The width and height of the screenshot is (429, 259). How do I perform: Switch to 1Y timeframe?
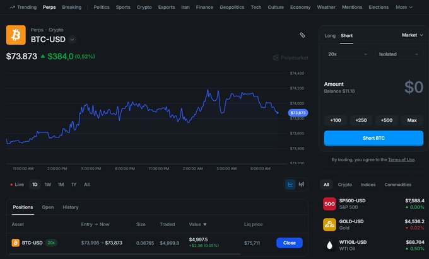(x=74, y=185)
